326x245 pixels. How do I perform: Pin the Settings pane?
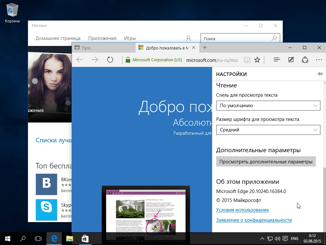click(320, 74)
